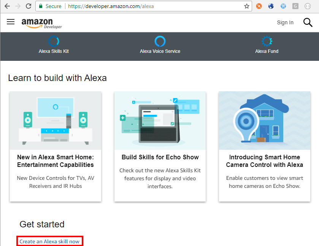Open the Smart Home Camera Control image
The height and width of the screenshot is (246, 319).
coord(264,121)
